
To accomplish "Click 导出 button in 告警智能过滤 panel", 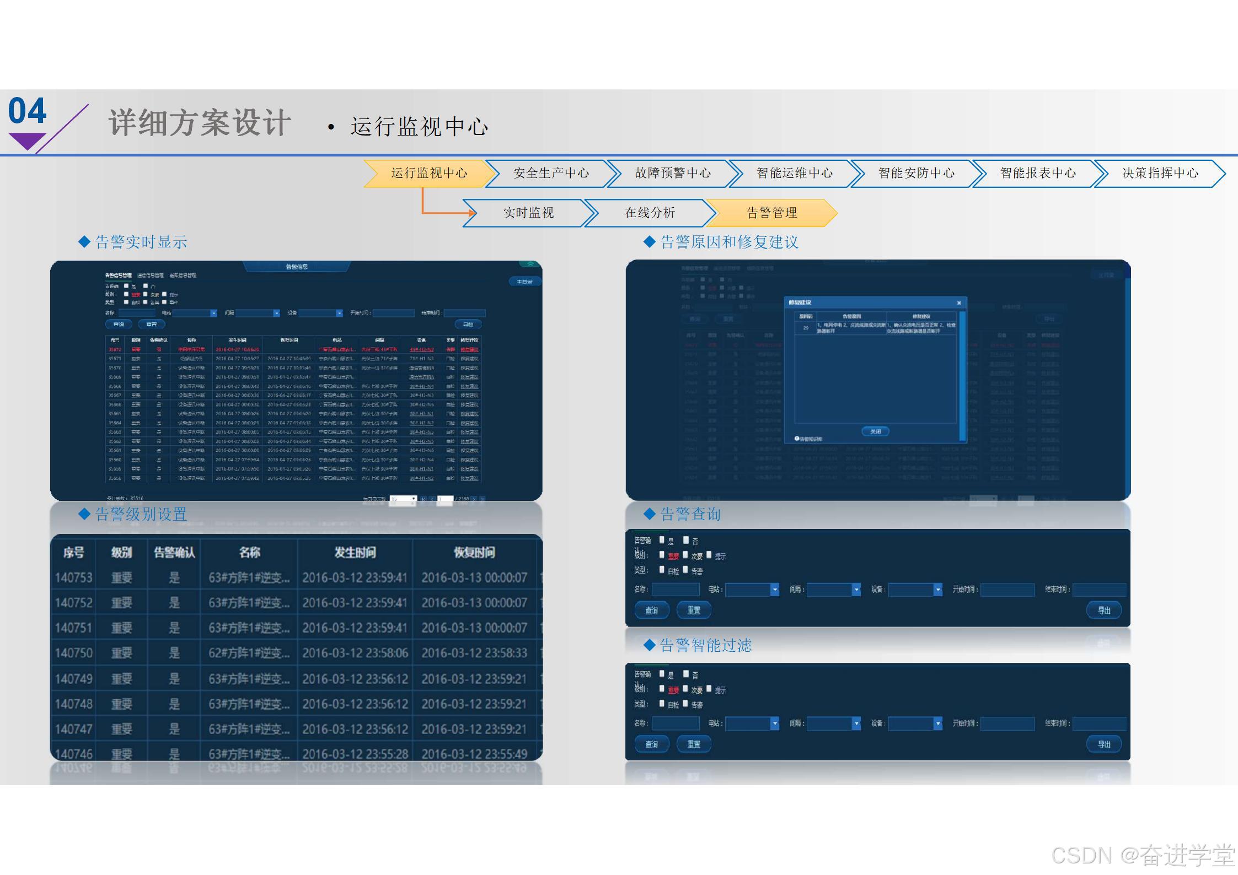I will (x=1103, y=744).
